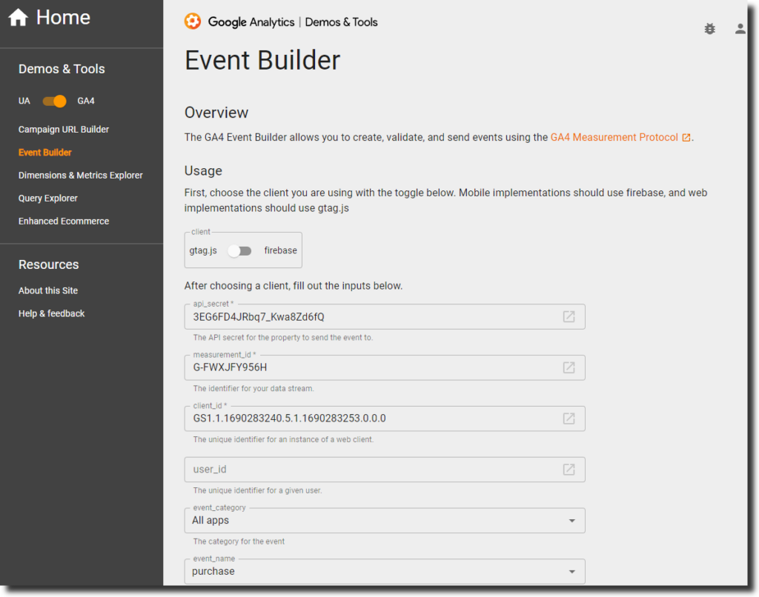
Task: Select Dimensions & Metrics Explorer in sidebar
Action: (81, 175)
